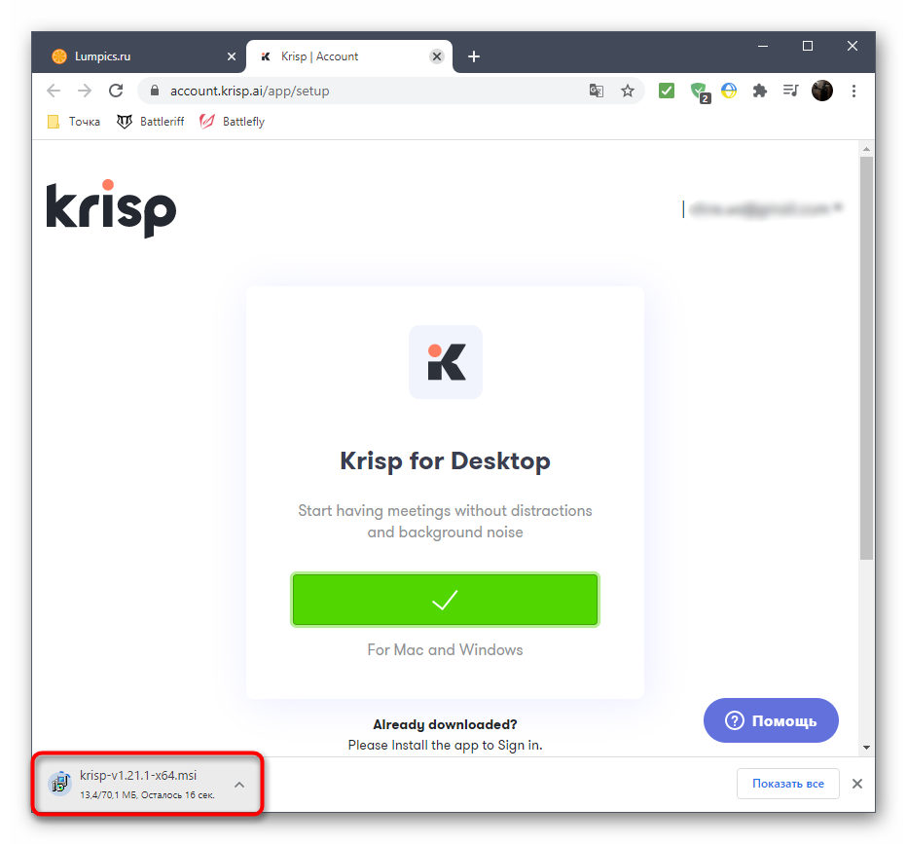Click the Chrome profile avatar
This screenshot has height=844, width=907.
(x=822, y=91)
